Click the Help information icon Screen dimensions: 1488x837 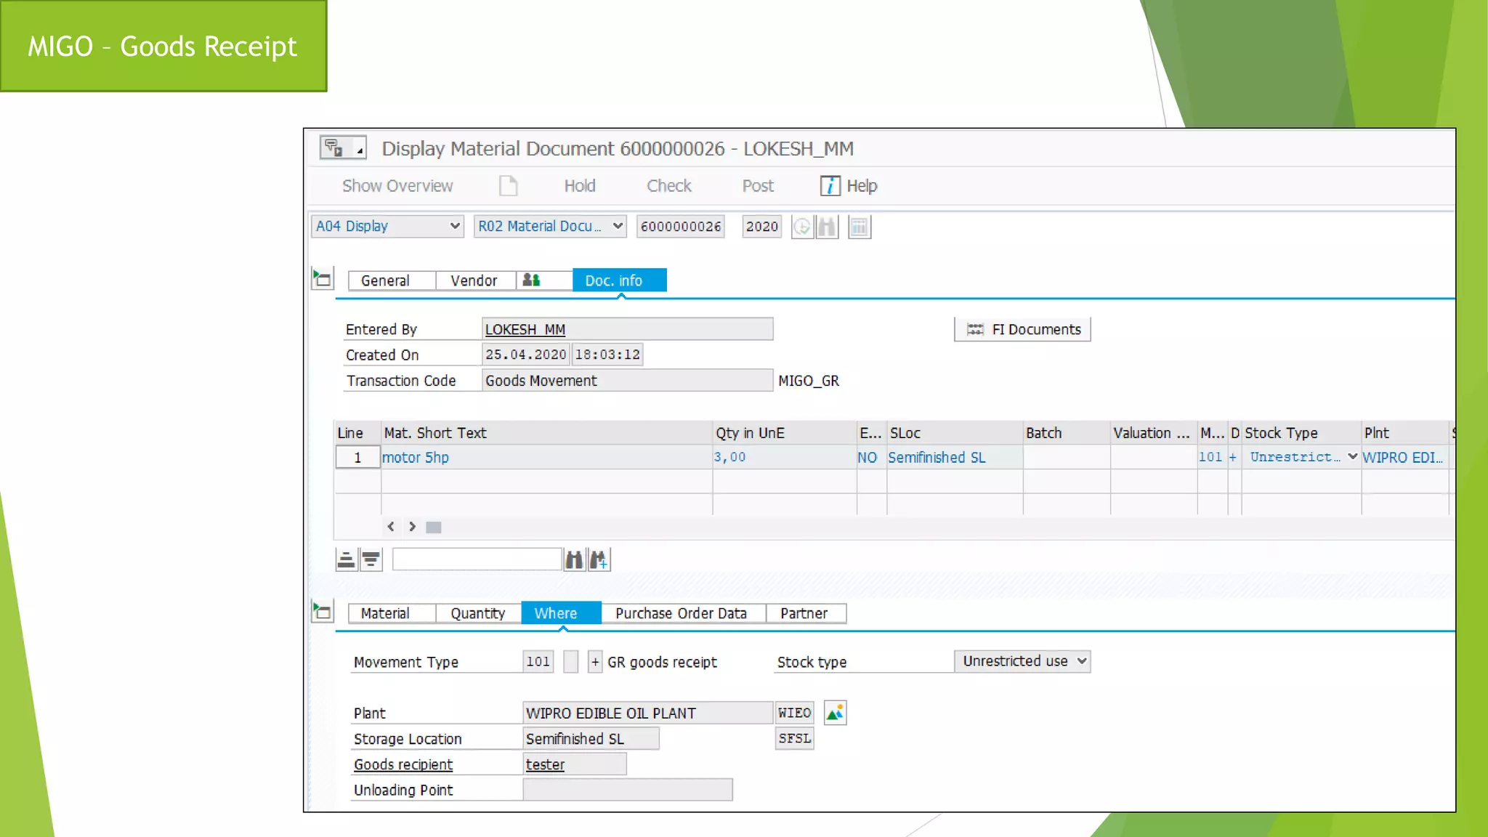(830, 186)
